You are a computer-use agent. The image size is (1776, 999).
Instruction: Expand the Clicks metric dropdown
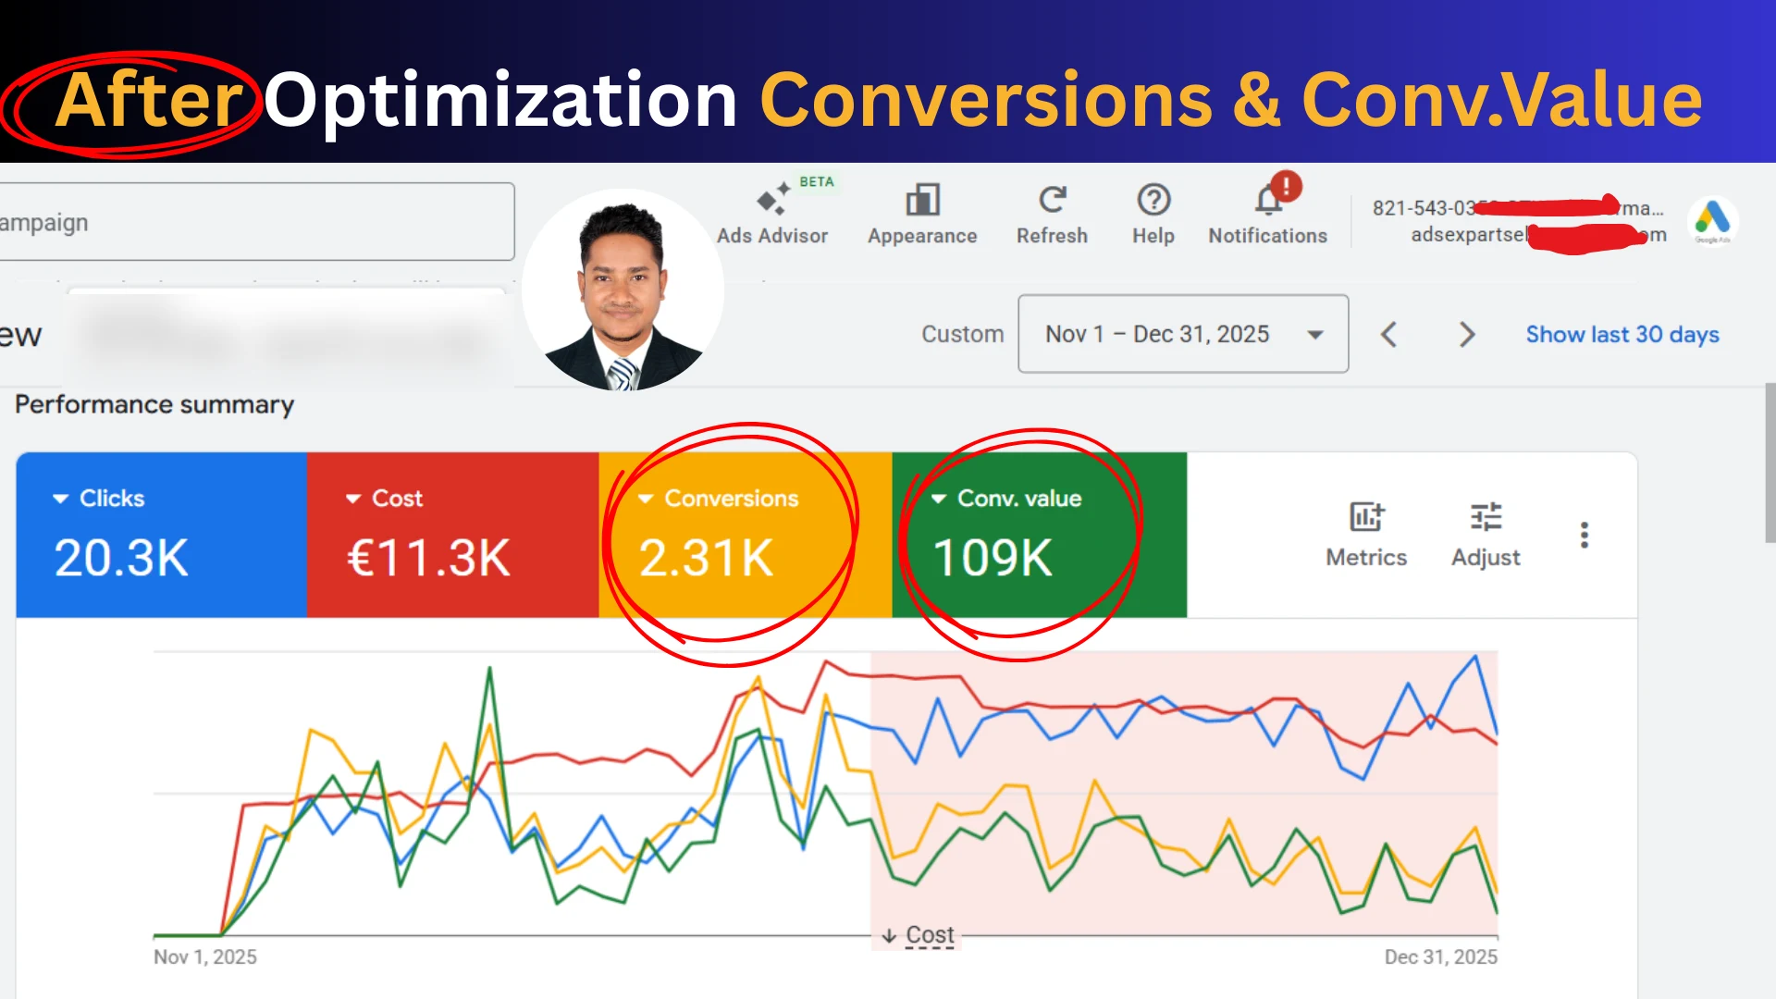[x=61, y=499]
